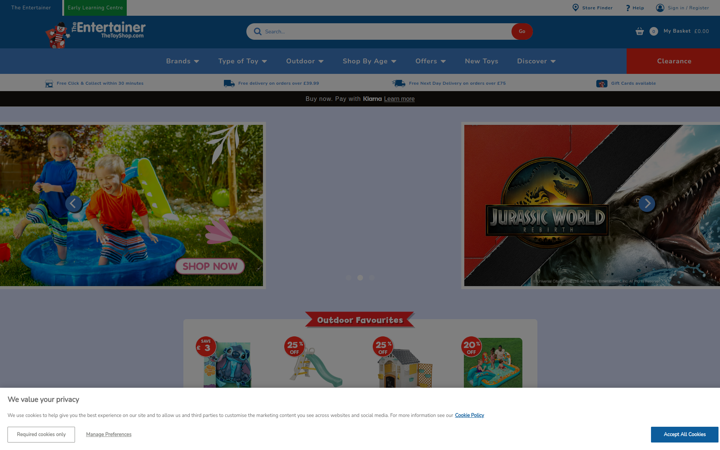The width and height of the screenshot is (720, 450).
Task: Click Gift Cards available text
Action: (x=633, y=83)
